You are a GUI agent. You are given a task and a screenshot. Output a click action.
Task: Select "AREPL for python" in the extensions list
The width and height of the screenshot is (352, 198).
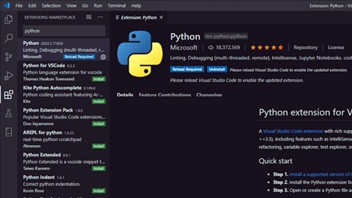[x=43, y=132]
